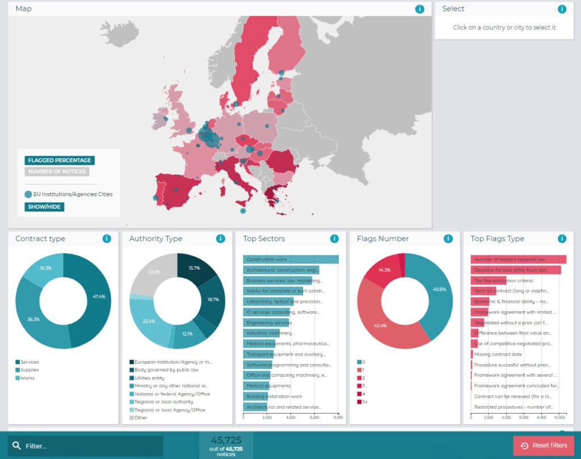Click the Top Sectors info icon
Viewport: 581px width, 459px height.
(x=334, y=239)
